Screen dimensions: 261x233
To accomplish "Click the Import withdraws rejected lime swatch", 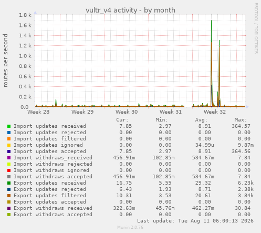I will click(9, 164).
